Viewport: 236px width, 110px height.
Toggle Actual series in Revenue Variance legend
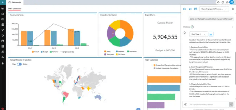click(x=35, y=52)
